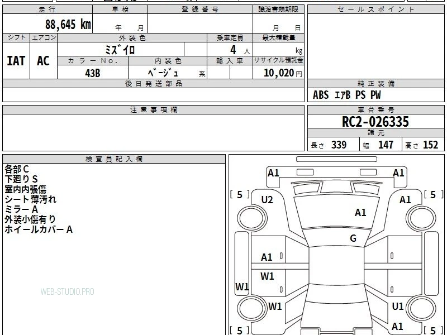
Task: Click the 注意事項欄 header
Action: click(x=153, y=109)
